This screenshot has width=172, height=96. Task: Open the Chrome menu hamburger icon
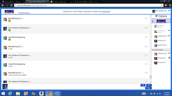click(x=170, y=5)
